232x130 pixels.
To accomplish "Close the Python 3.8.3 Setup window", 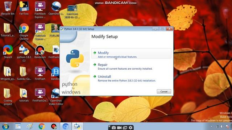I will point(169,29).
